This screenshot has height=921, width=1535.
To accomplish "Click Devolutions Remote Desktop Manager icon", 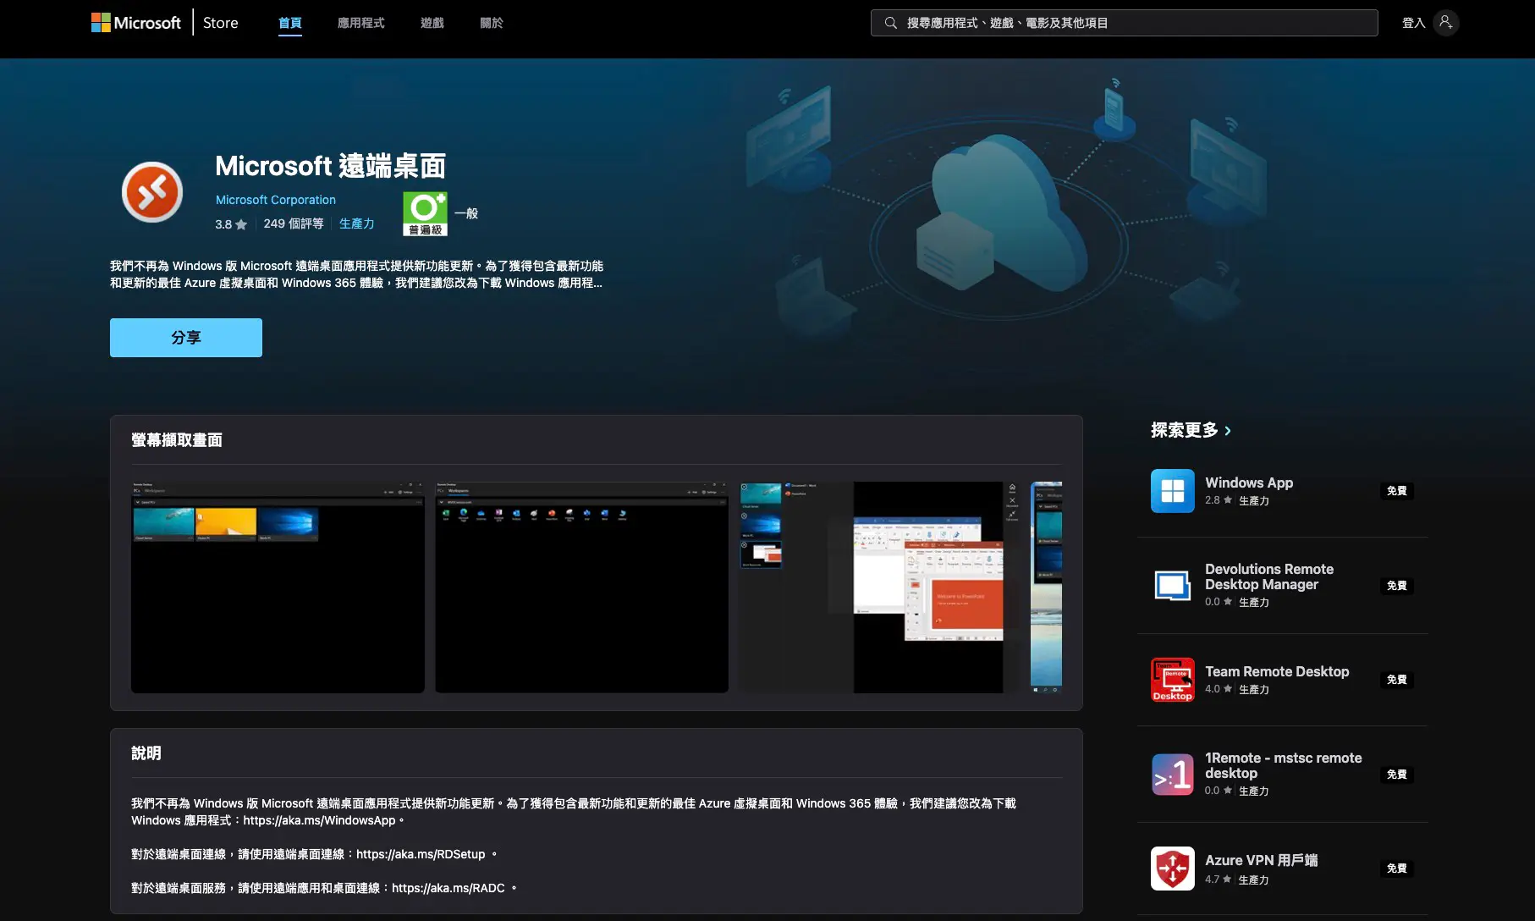I will (x=1173, y=586).
